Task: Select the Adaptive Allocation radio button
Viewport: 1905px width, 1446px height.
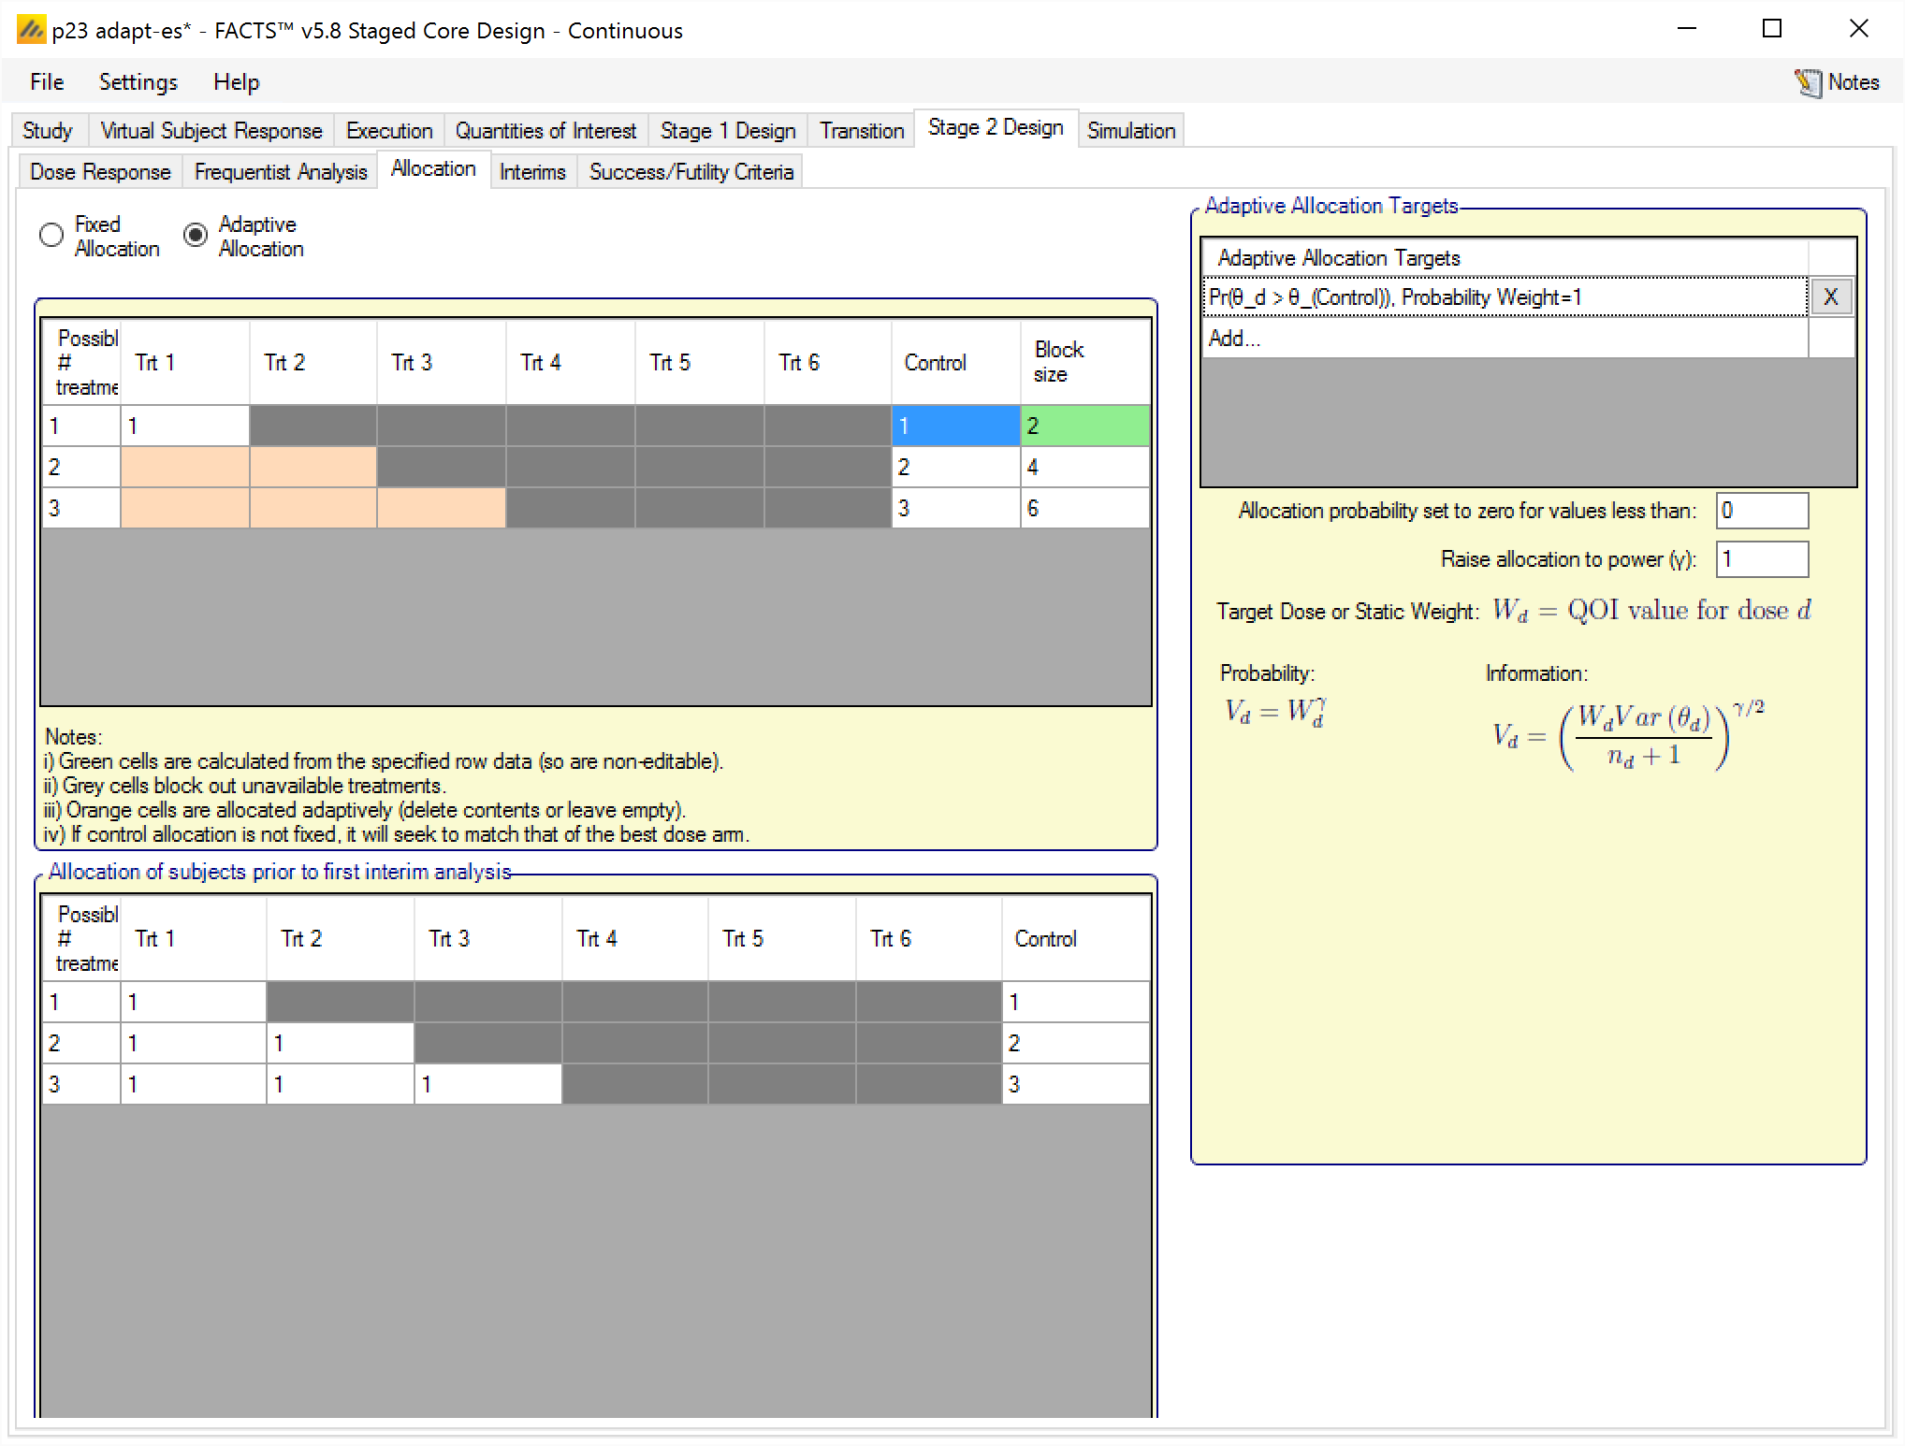Action: coord(196,235)
